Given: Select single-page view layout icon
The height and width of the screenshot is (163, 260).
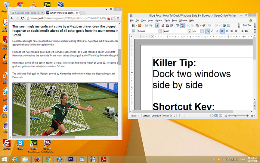Looking at the screenshot, I should coord(212,115).
